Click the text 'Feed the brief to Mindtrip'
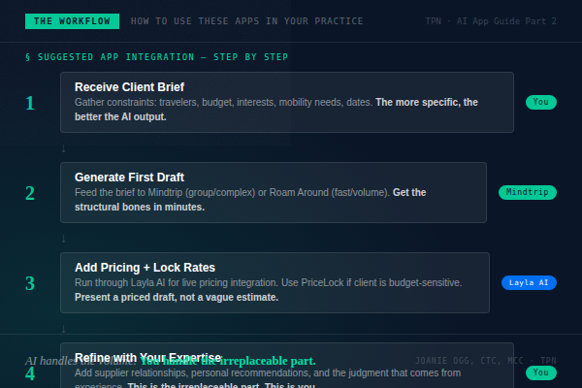The width and height of the screenshot is (582, 388). click(x=128, y=192)
